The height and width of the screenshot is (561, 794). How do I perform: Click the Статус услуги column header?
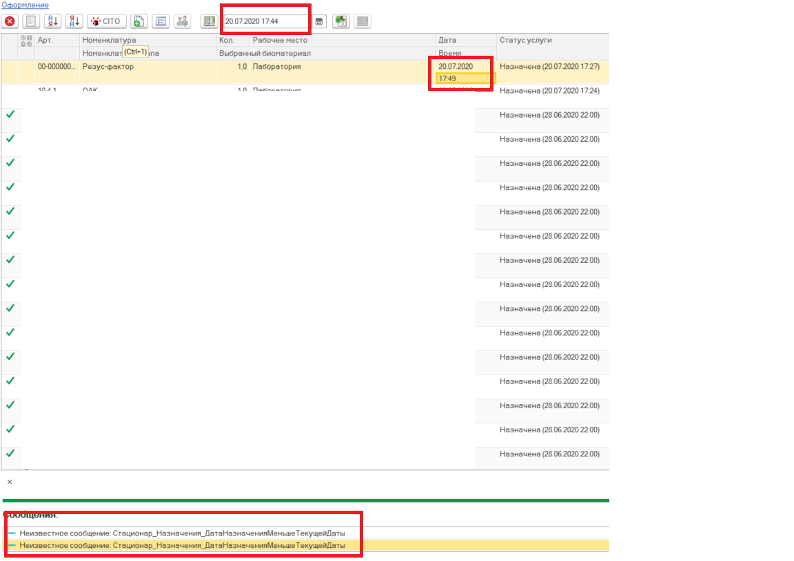525,41
